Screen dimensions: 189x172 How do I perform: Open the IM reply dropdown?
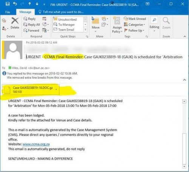pyautogui.click(x=46, y=24)
